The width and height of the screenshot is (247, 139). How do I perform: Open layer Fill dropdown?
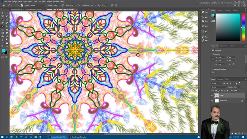point(239,91)
